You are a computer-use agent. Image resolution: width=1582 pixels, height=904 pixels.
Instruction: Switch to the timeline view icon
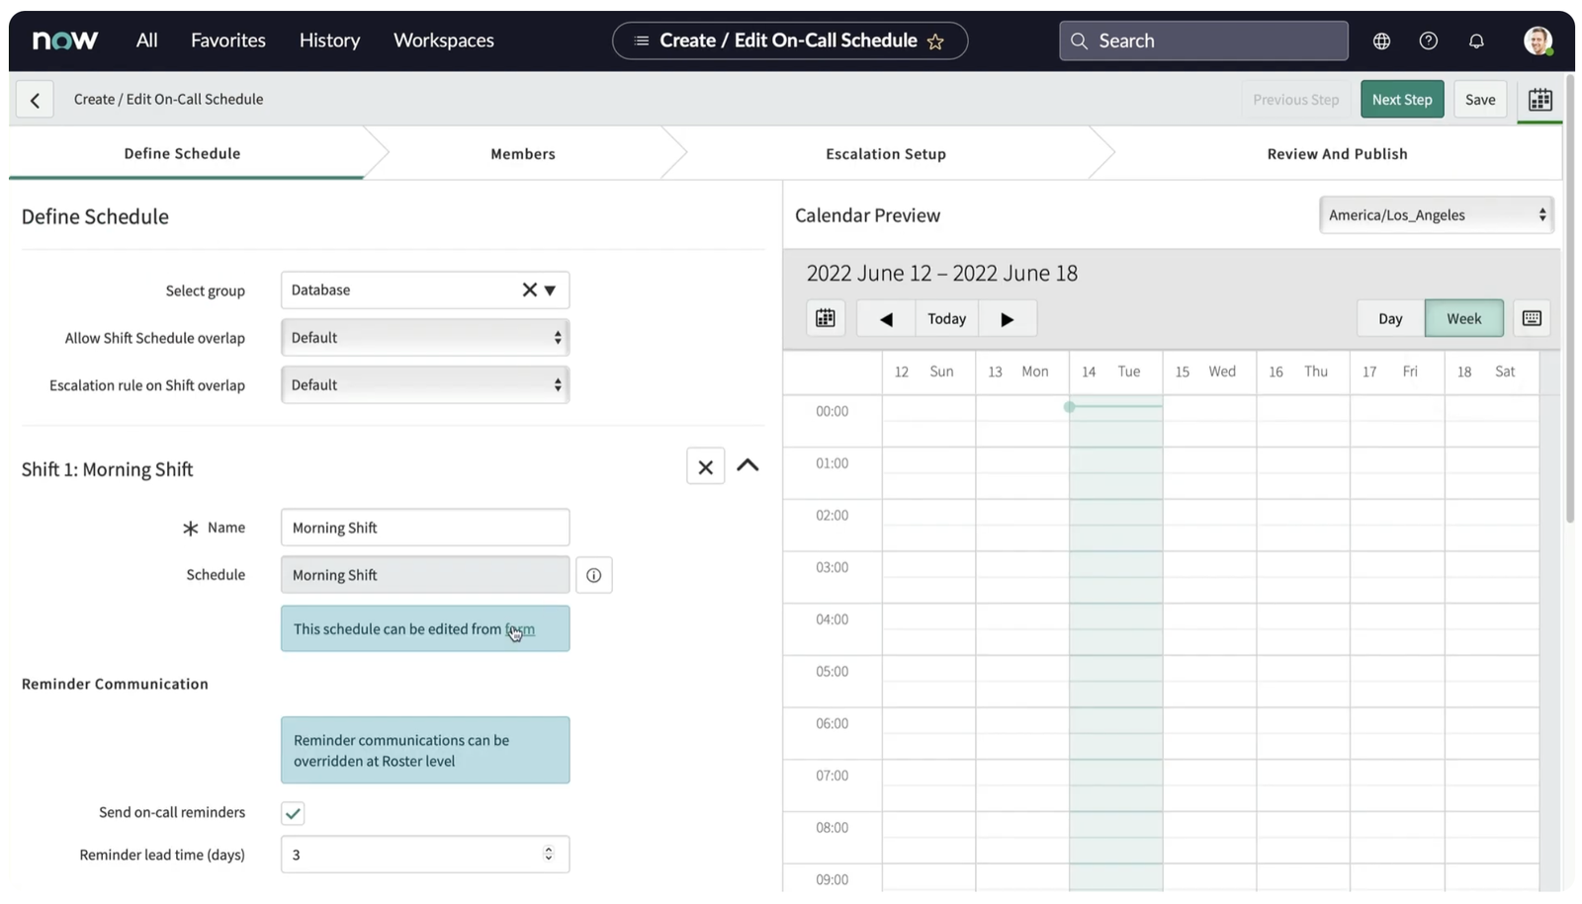tap(1532, 318)
